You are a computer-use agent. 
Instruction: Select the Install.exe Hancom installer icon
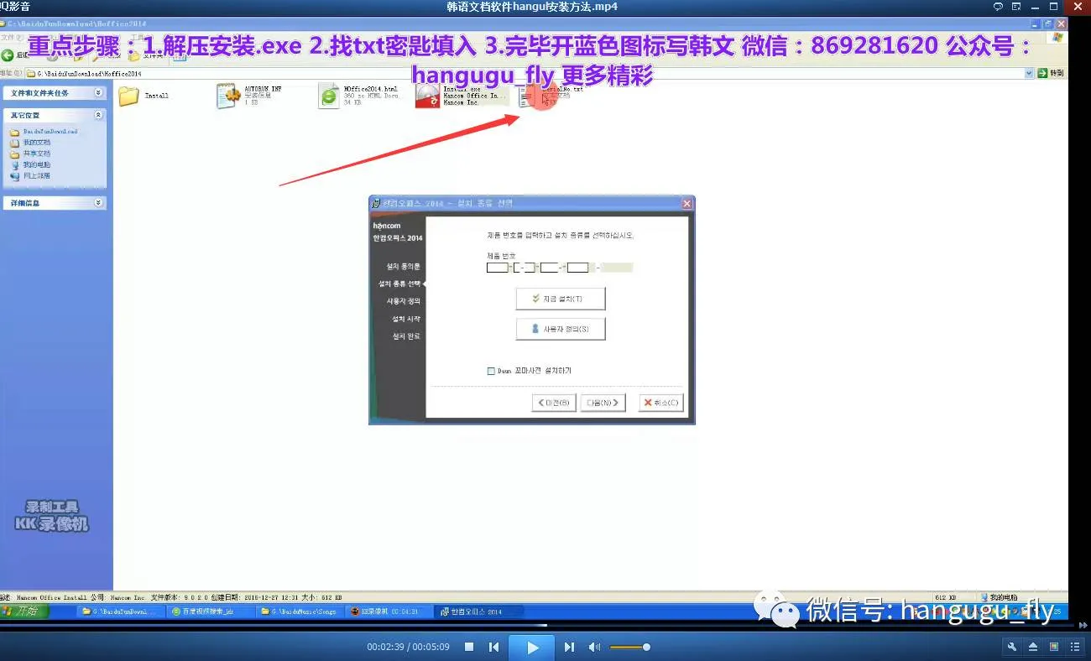[x=428, y=96]
